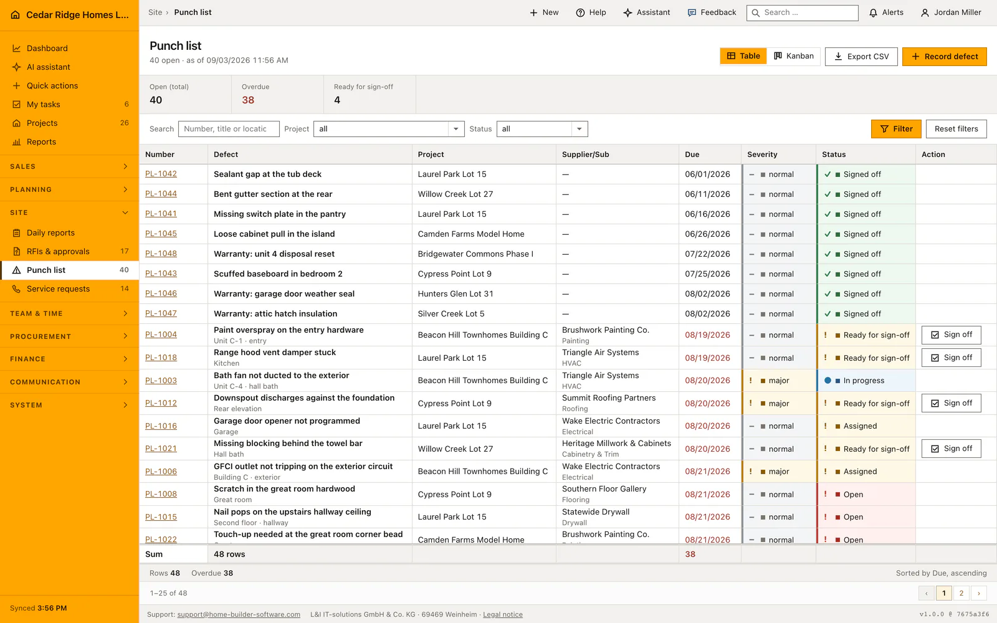Collapse the SITE sidebar section

[69, 213]
